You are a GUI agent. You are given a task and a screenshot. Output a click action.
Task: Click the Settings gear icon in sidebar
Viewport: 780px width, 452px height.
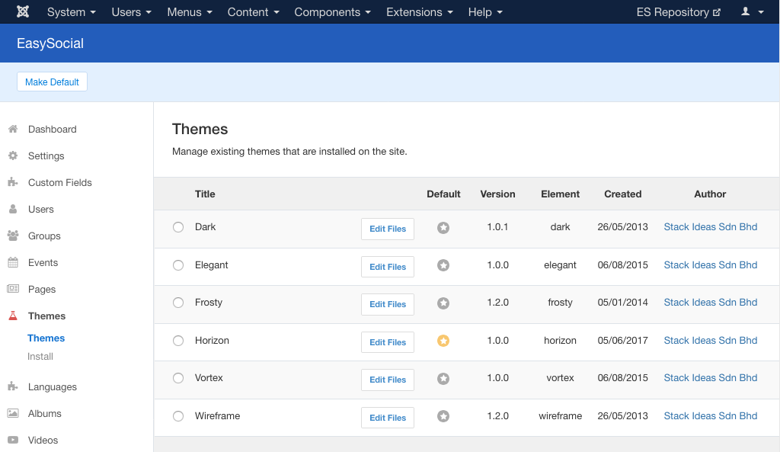pos(14,155)
